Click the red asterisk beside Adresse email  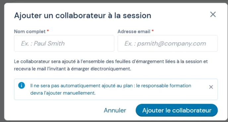(152, 31)
